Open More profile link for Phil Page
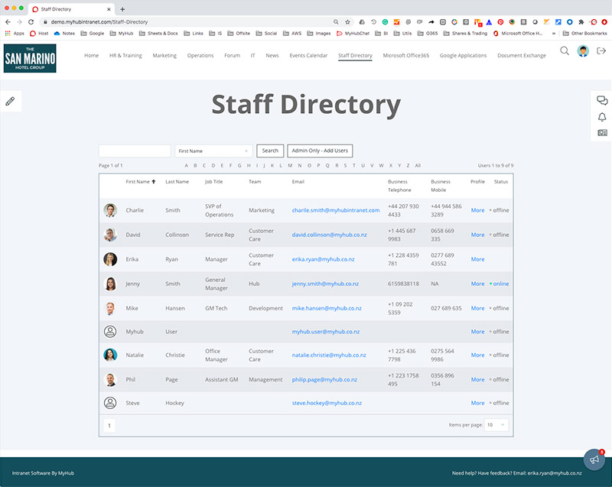 (477, 380)
